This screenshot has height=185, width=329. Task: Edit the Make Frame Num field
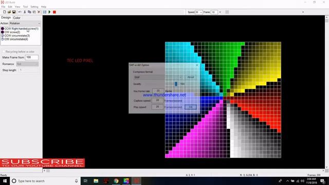pyautogui.click(x=32, y=57)
